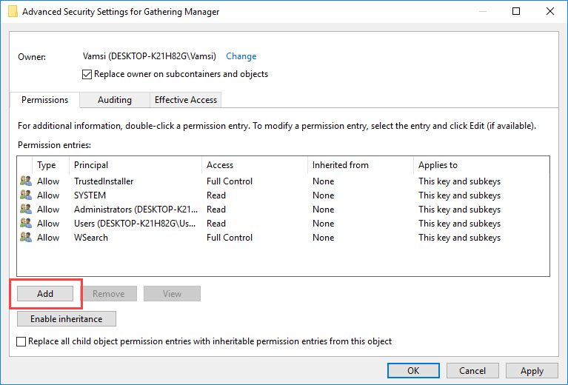Select the Users (DESKTOP-K21H82G\Us... entry
This screenshot has height=385, width=568.
(x=135, y=224)
